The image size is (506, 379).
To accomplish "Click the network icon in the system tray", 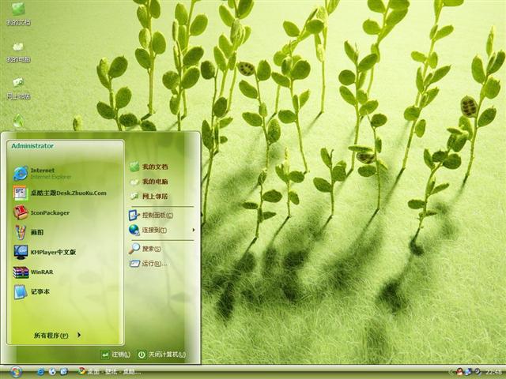I will tap(469, 372).
